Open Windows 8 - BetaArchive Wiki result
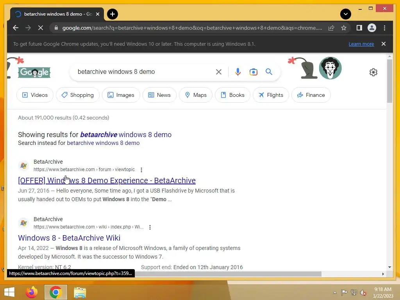Screen dimensions: 400x300 point(69,238)
